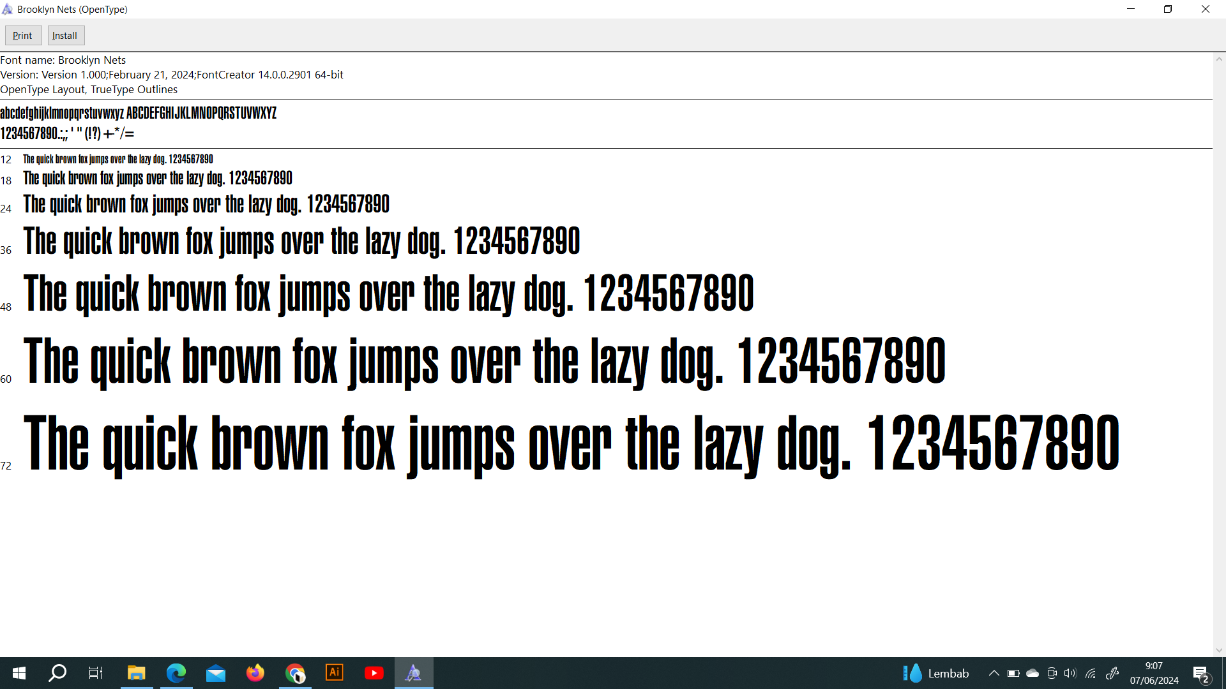Open the volume speaker control

click(x=1071, y=673)
